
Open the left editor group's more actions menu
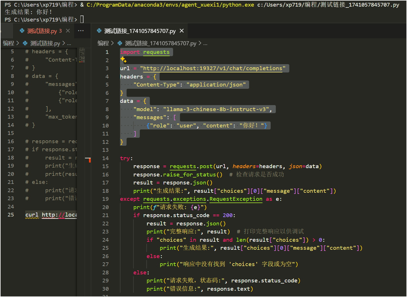pos(81,31)
